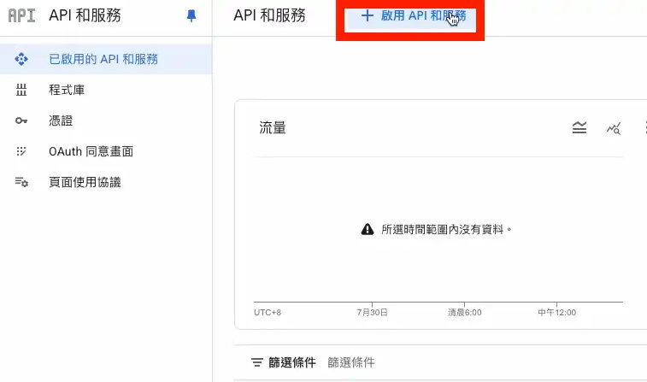This screenshot has height=382, width=647.
Task: Click the page heading API 和服務
Action: tap(269, 15)
